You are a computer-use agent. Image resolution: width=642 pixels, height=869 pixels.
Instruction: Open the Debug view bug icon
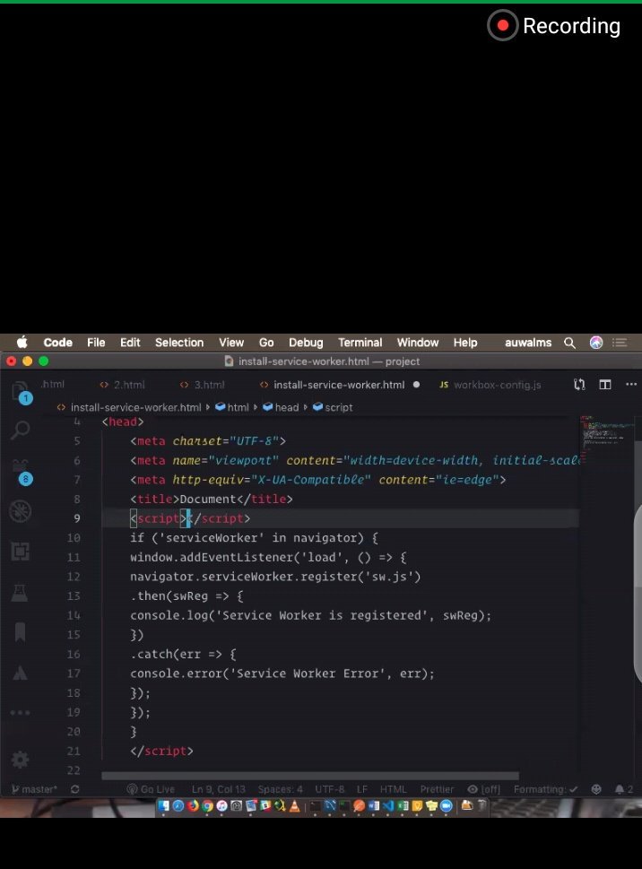click(x=20, y=511)
